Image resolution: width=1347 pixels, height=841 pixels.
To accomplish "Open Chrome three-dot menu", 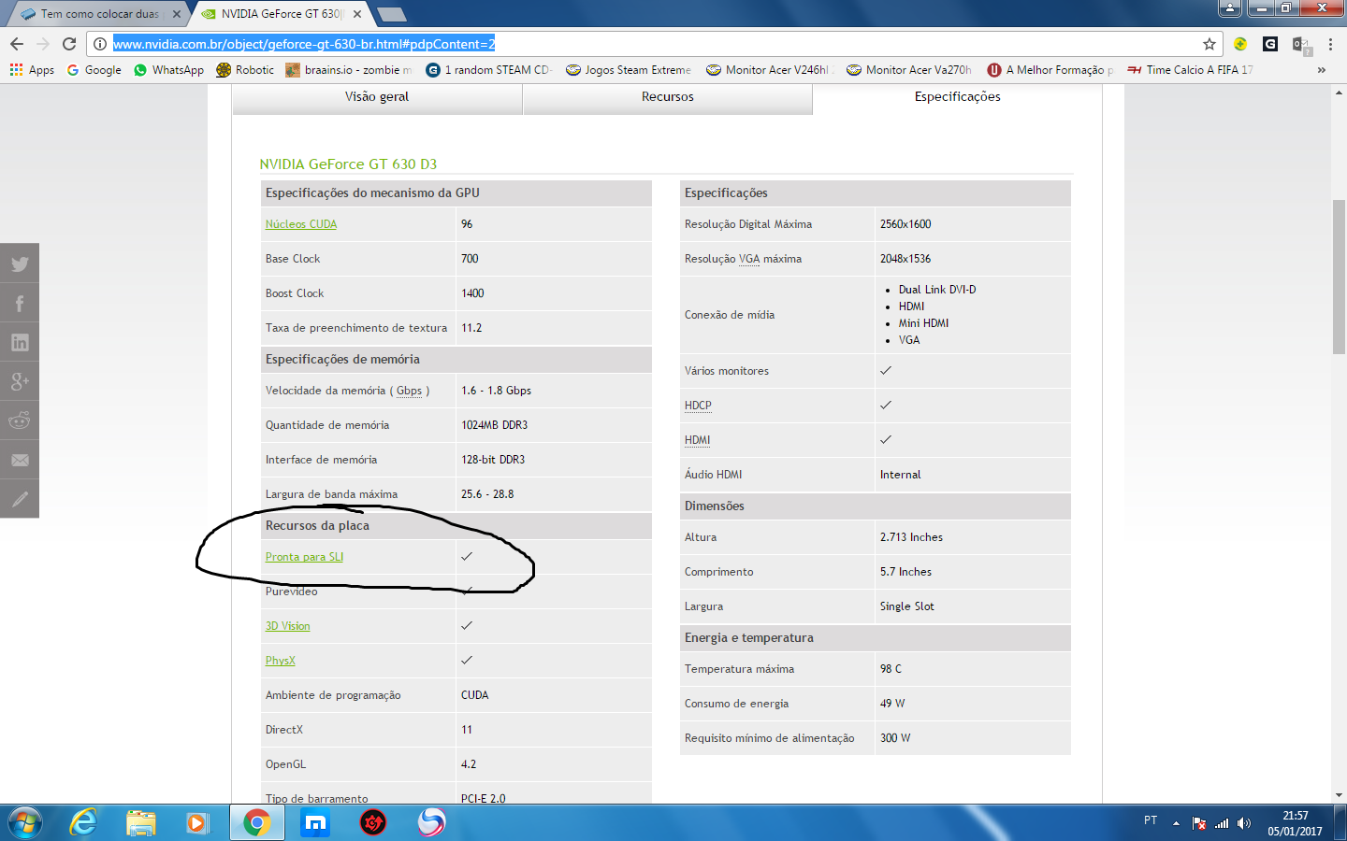I will (x=1330, y=44).
